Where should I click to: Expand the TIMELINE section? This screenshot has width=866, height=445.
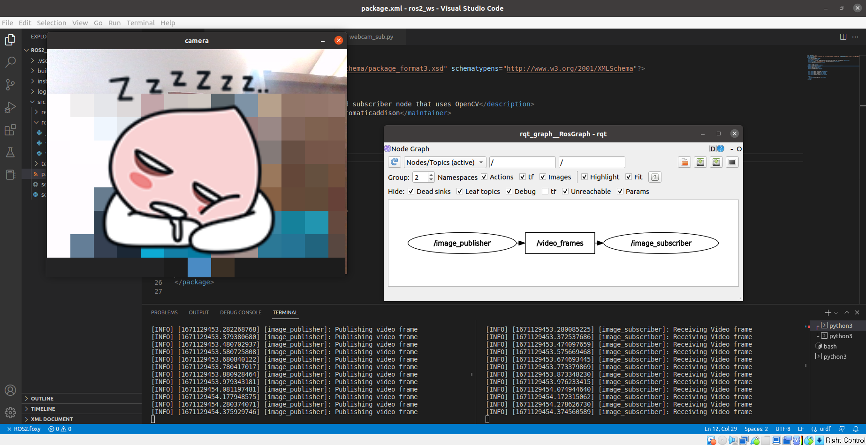[x=82, y=409]
